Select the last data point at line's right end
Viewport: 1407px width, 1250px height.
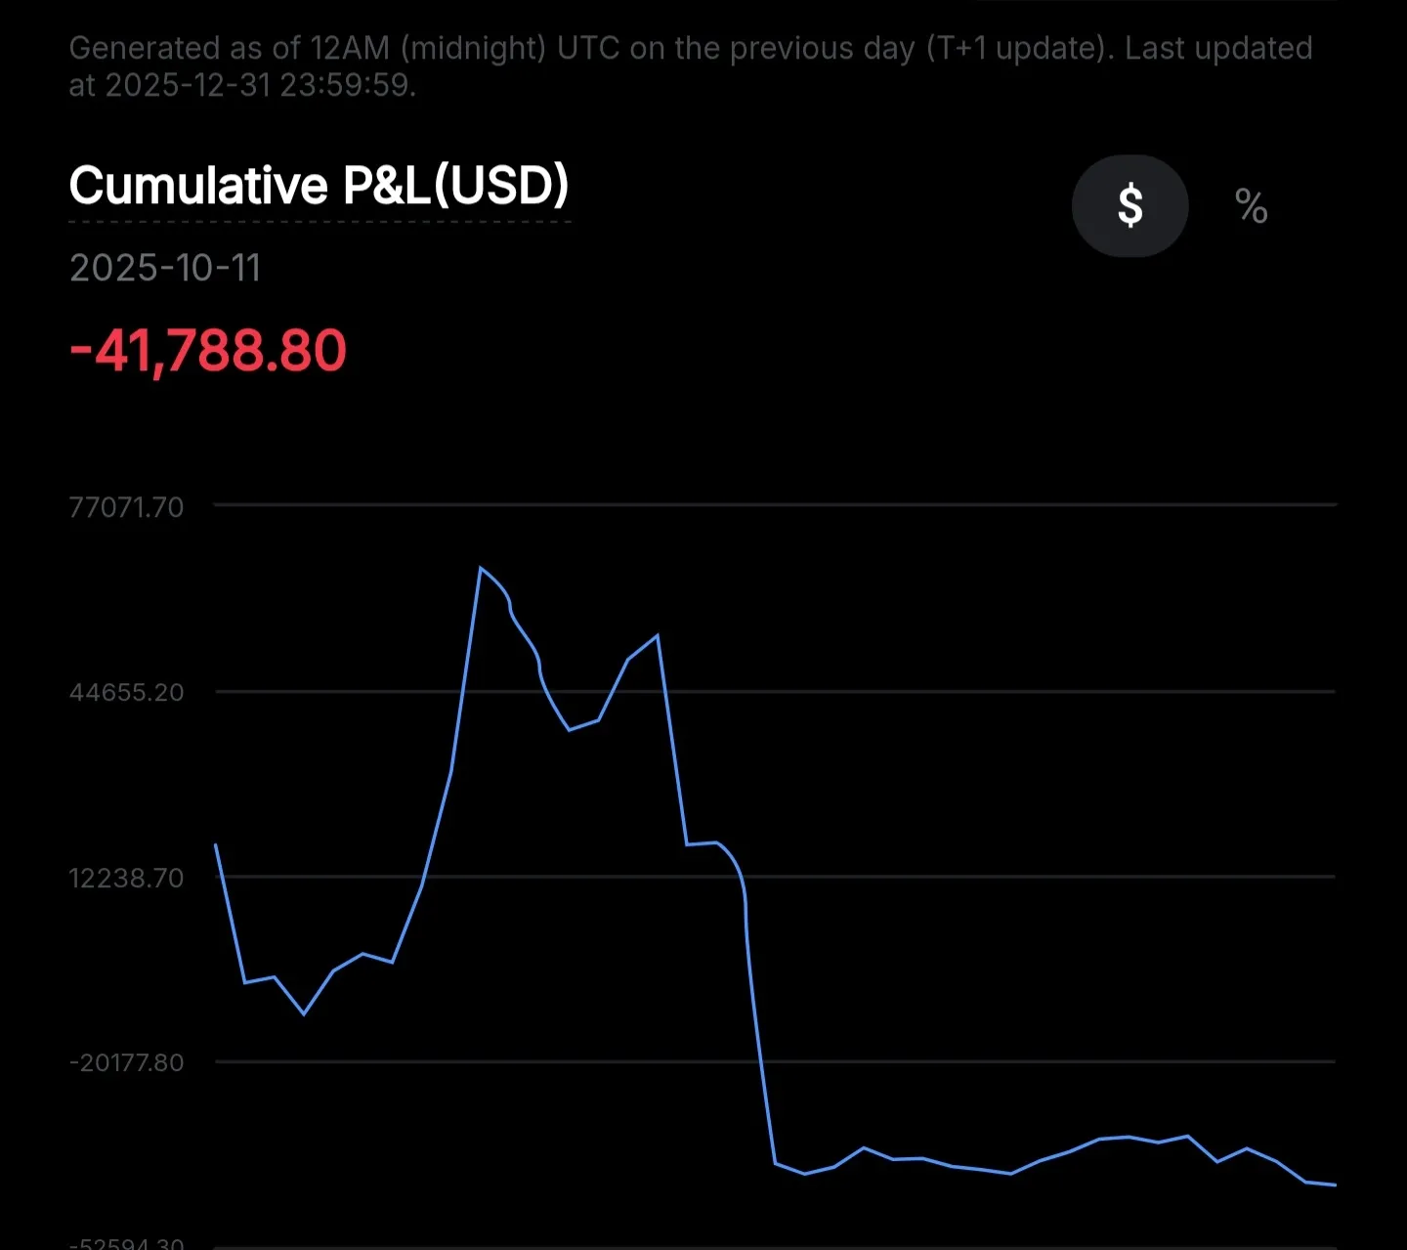pyautogui.click(x=1335, y=1185)
